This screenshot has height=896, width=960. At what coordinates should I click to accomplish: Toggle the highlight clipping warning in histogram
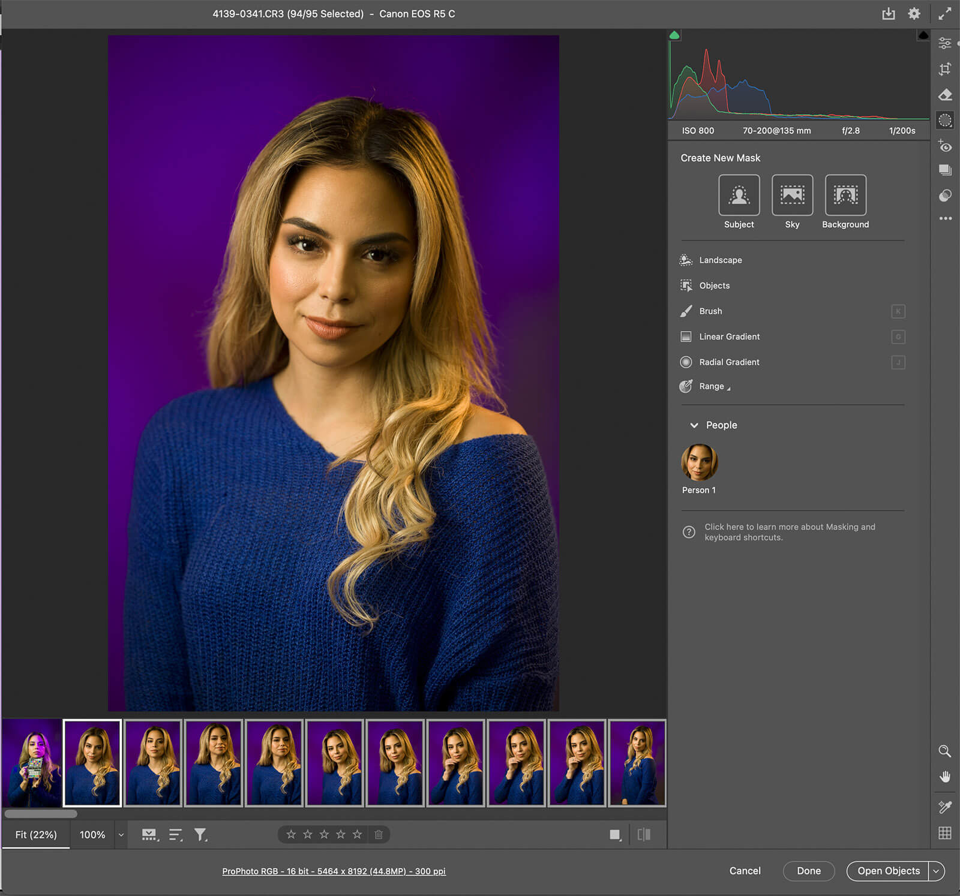[923, 36]
